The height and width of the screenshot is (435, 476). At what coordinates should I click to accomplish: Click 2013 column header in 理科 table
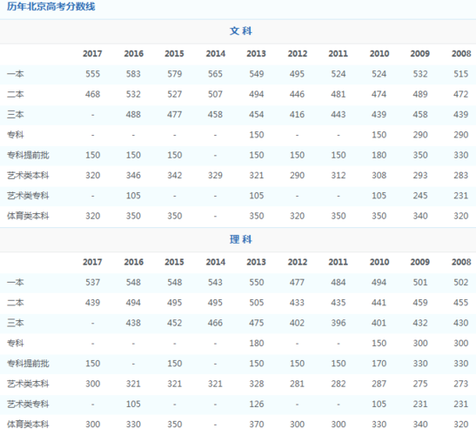[x=256, y=262]
